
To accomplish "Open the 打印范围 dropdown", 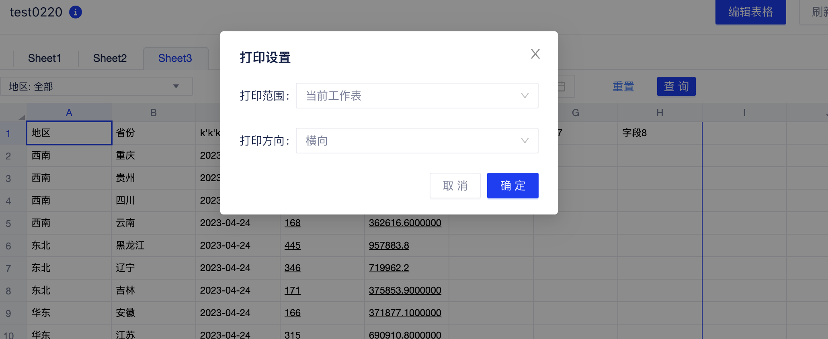I will 417,96.
